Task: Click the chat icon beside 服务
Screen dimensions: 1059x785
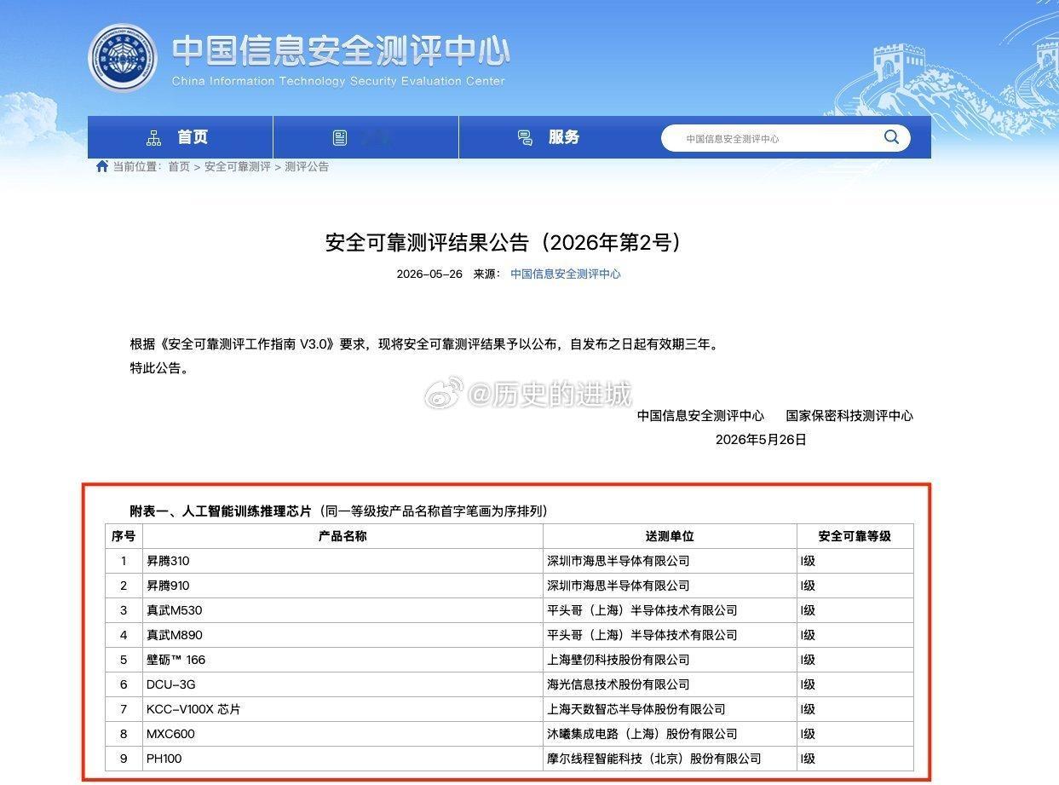Action: click(x=526, y=138)
